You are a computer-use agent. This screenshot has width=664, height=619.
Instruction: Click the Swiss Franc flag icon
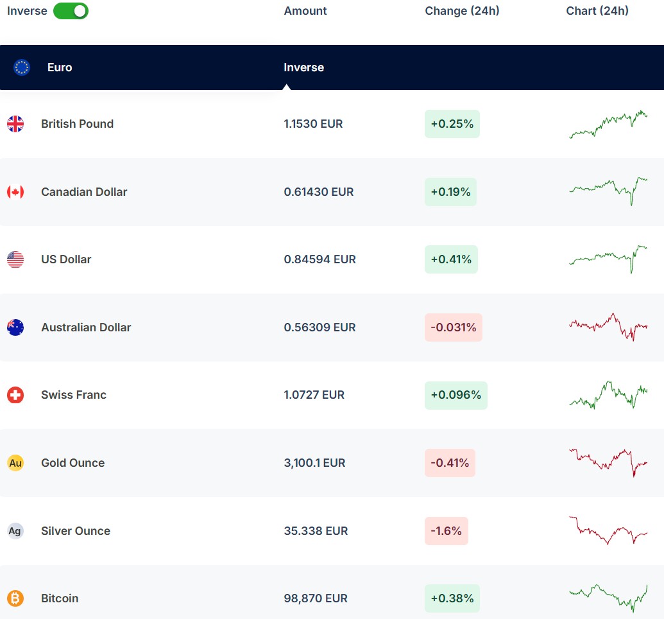click(x=15, y=395)
